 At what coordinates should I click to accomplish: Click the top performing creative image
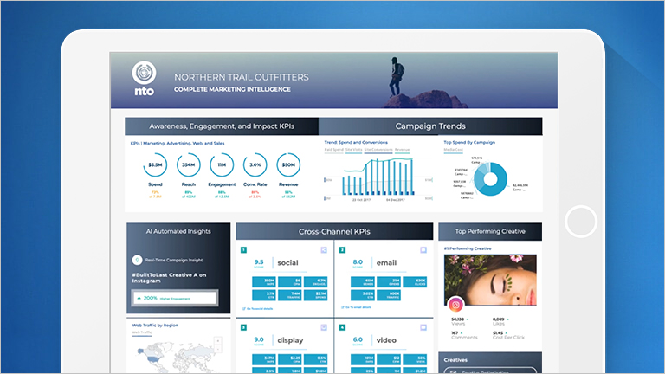coord(490,280)
